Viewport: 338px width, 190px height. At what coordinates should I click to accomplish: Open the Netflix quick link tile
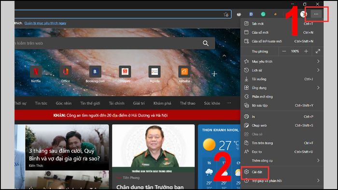click(x=36, y=74)
